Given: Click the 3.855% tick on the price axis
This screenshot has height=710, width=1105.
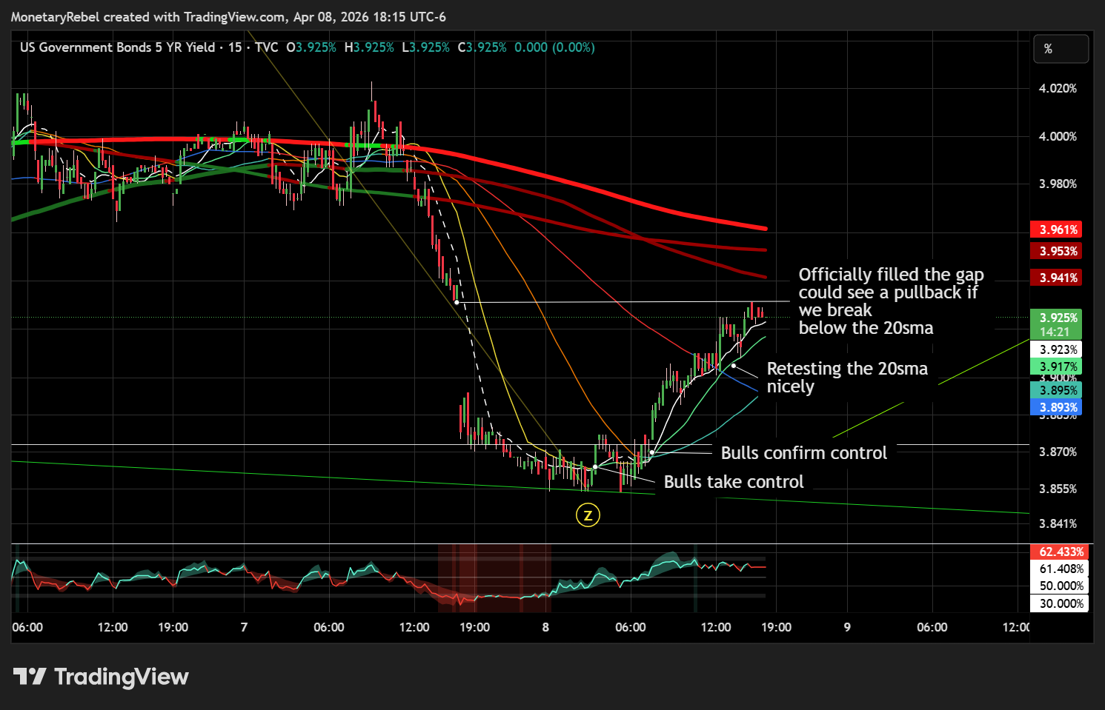Looking at the screenshot, I should (x=1058, y=489).
